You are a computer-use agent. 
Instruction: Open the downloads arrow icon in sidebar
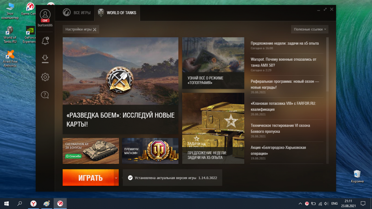[45, 59]
